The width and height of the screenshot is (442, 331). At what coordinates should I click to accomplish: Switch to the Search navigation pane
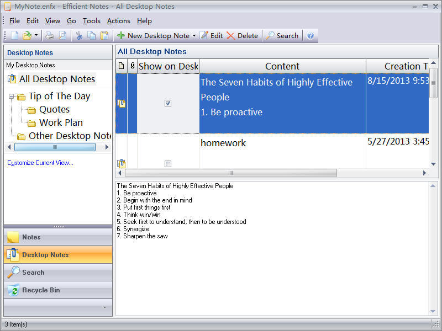coord(58,273)
